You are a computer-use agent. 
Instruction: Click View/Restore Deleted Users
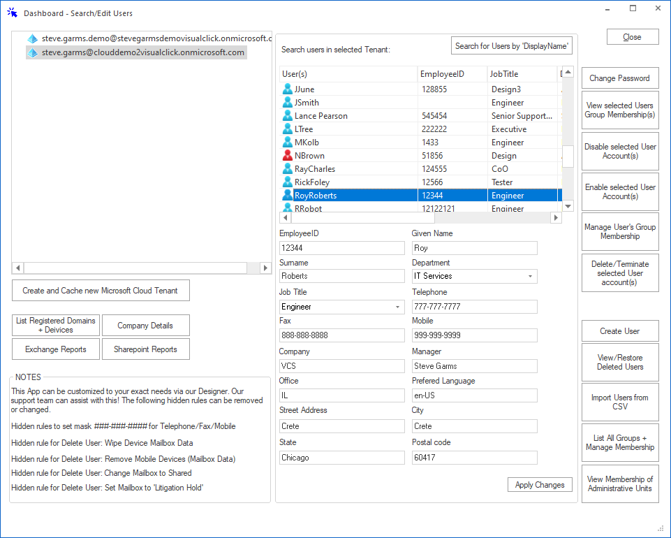click(x=619, y=362)
